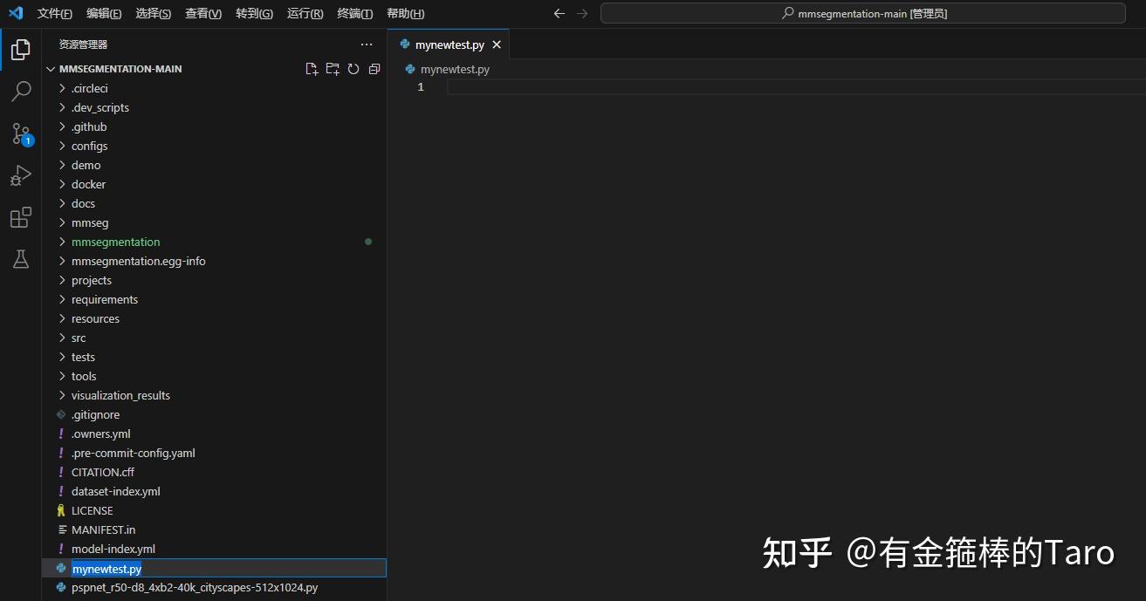The image size is (1146, 601).
Task: Refresh the Explorer file tree
Action: pos(353,68)
